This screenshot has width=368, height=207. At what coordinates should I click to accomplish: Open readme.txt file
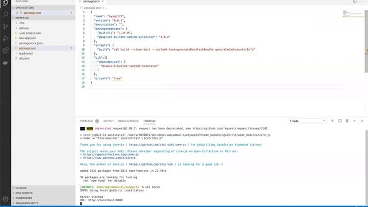point(25,53)
